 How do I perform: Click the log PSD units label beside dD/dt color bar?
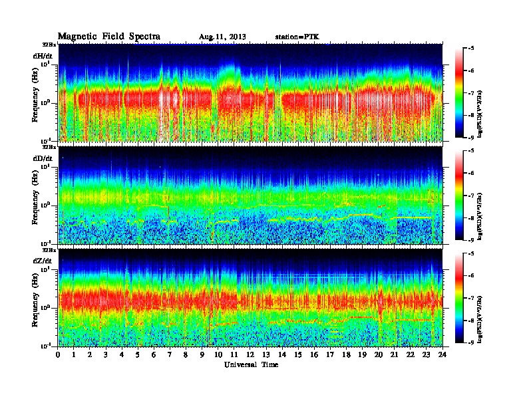point(480,216)
